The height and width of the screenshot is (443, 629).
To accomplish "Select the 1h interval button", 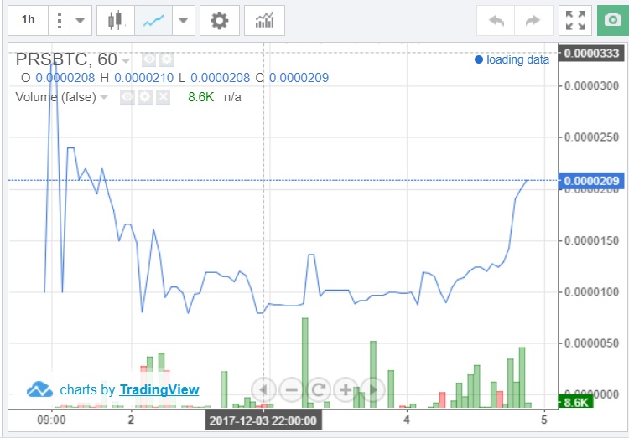I will point(28,20).
